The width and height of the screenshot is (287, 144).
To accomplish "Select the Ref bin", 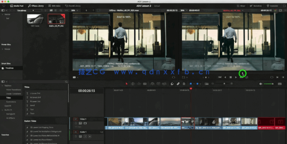I will (8, 18).
